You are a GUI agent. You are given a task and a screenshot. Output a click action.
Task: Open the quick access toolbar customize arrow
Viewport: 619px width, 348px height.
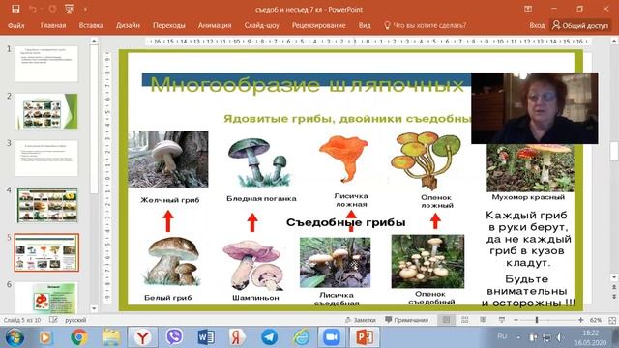(85, 9)
